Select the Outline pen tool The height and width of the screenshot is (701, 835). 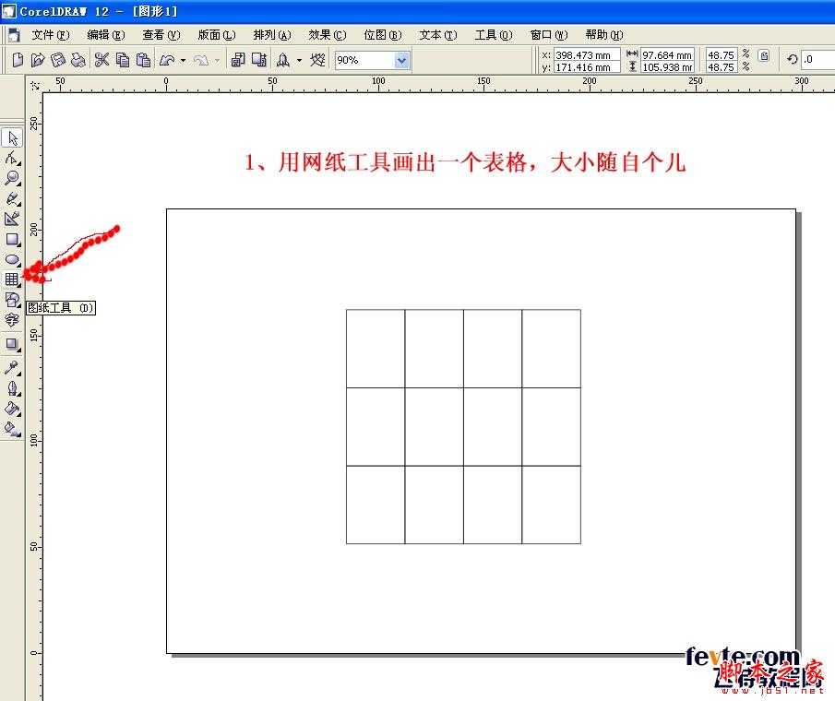[x=12, y=388]
